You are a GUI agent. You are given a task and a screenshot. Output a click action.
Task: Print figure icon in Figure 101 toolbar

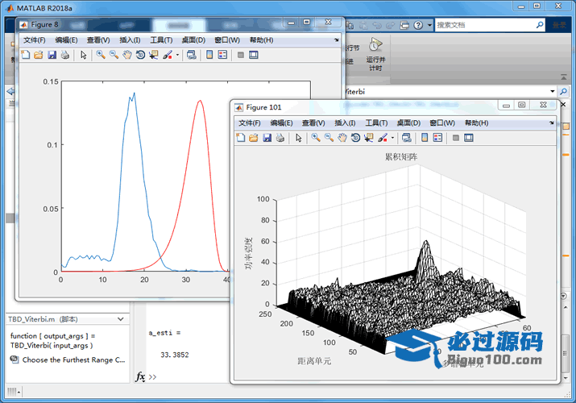click(x=280, y=138)
